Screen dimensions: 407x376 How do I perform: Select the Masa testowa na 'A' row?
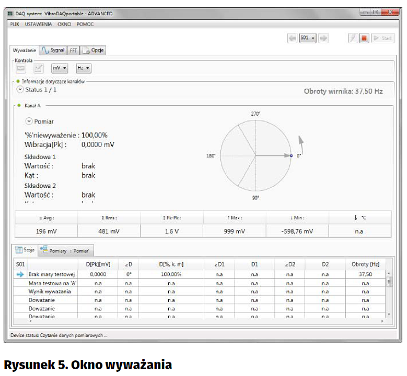tap(52, 283)
